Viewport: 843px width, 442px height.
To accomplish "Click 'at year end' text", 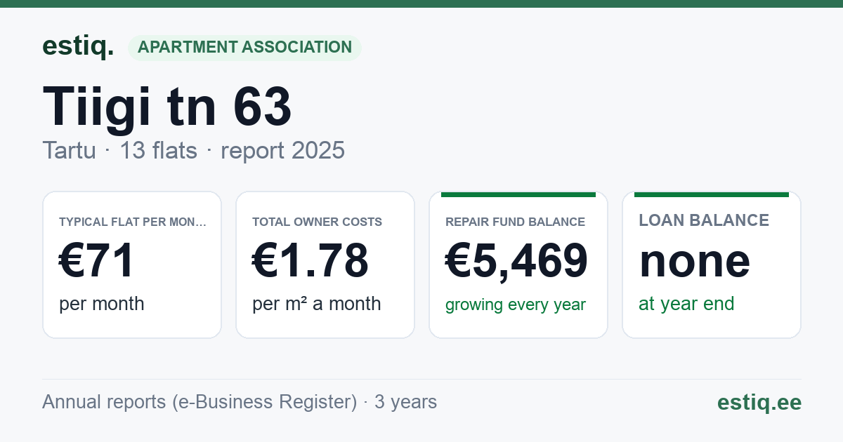I will coord(686,304).
